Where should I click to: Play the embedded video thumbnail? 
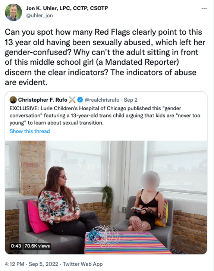pyautogui.click(x=106, y=197)
